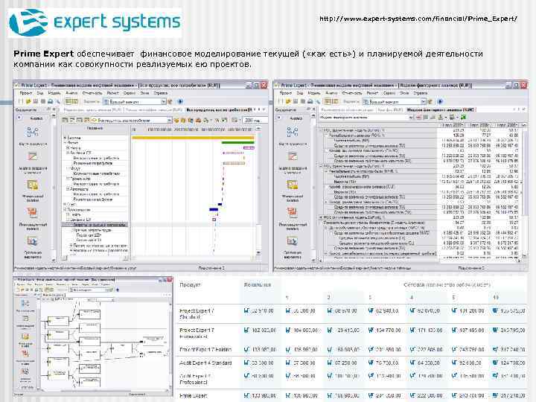This screenshot has width=536, height=402.
Task: Click the open folder toolbar icon in left window
Action: 28,101
